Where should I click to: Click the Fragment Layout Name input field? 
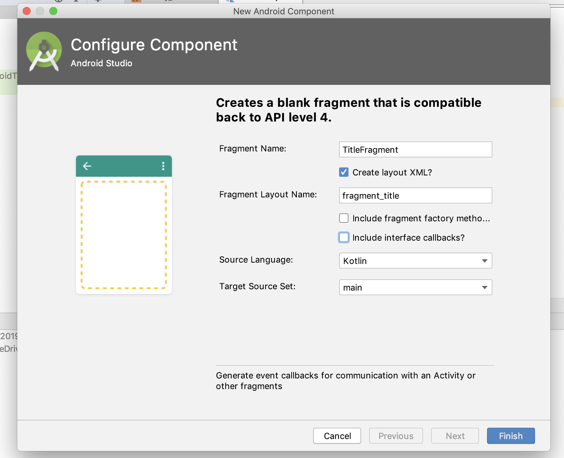click(415, 195)
